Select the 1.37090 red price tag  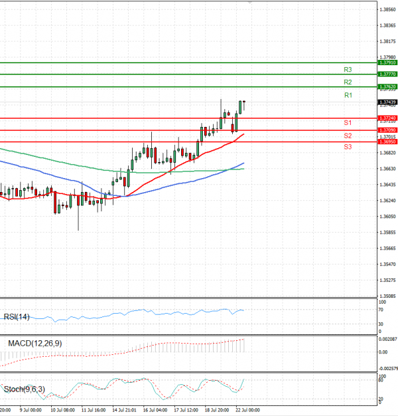pos(387,130)
